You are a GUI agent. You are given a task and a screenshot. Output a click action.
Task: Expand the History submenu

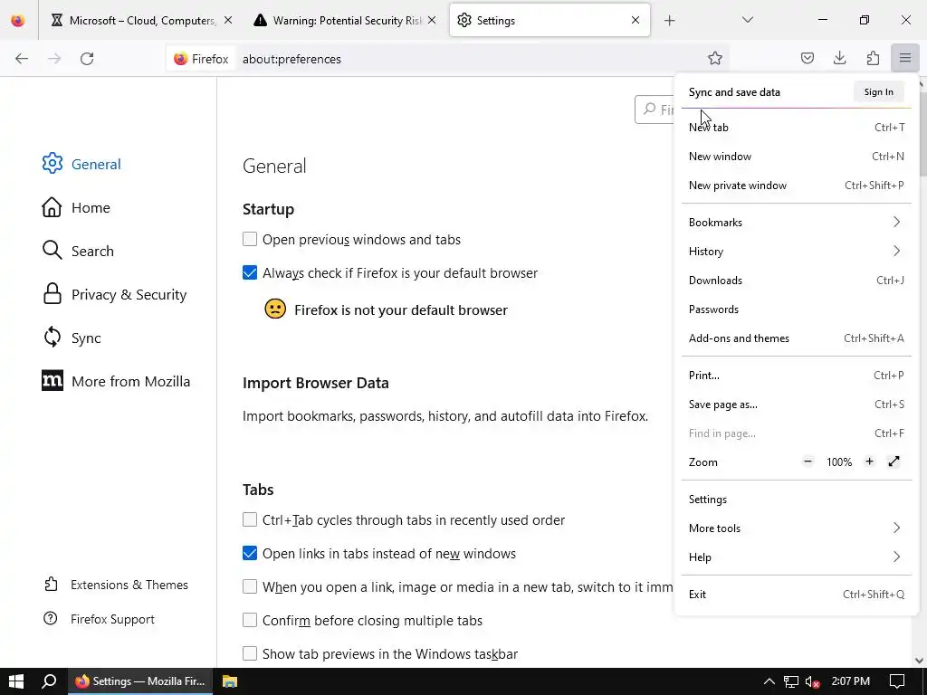click(796, 252)
